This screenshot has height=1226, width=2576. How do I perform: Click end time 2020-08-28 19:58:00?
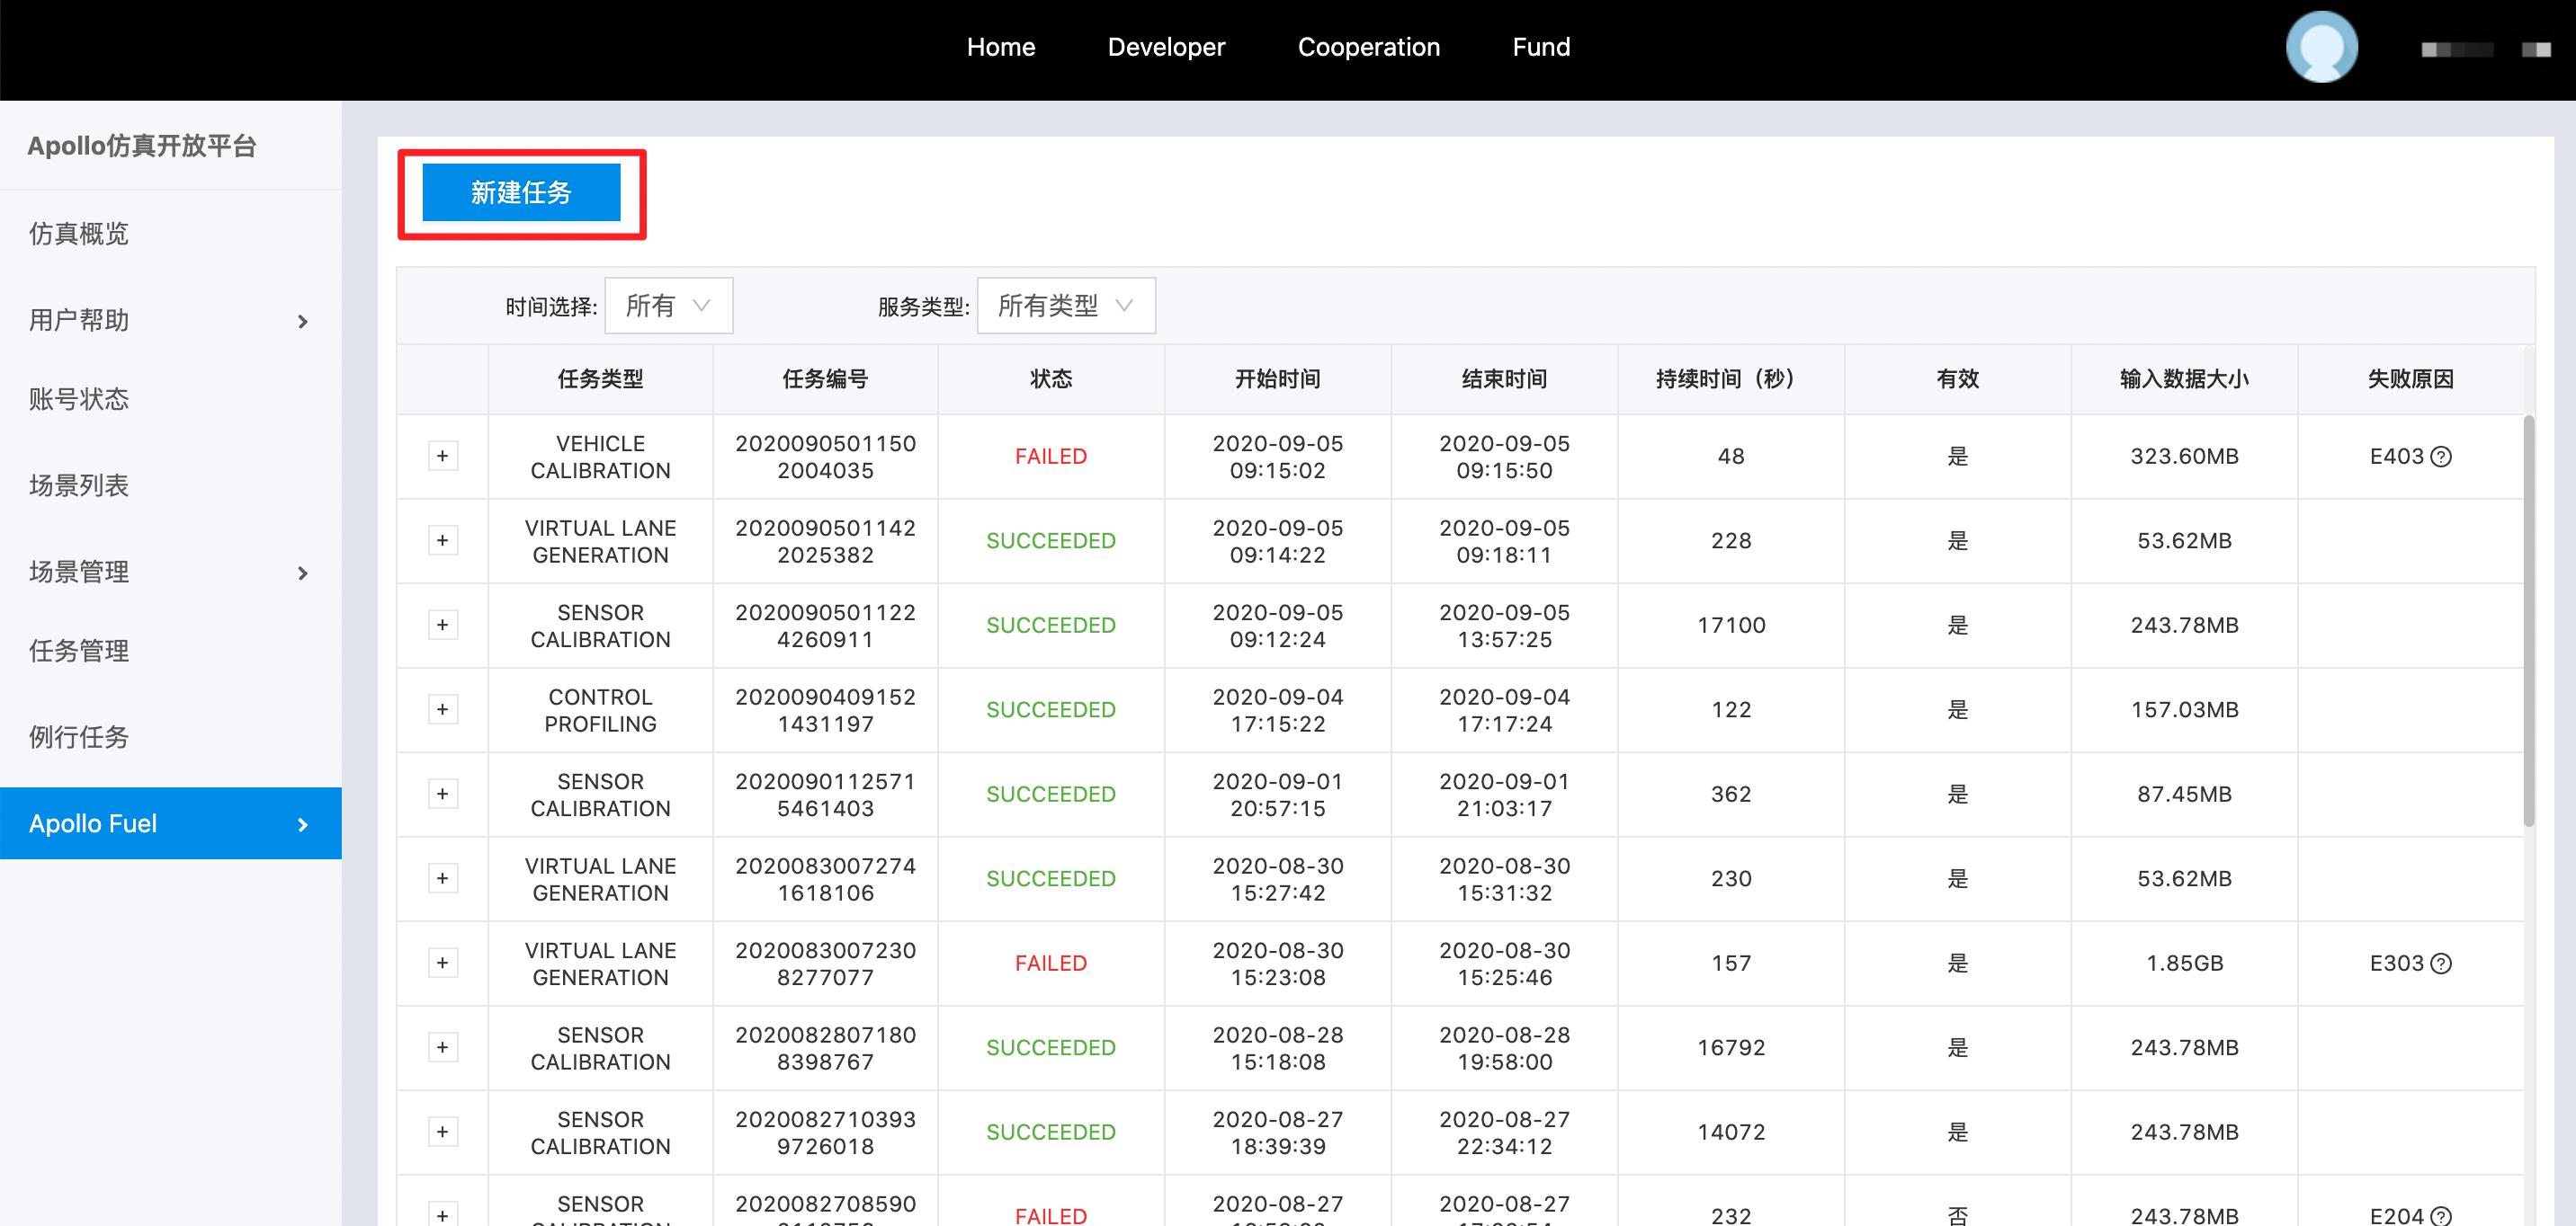(x=1505, y=1048)
